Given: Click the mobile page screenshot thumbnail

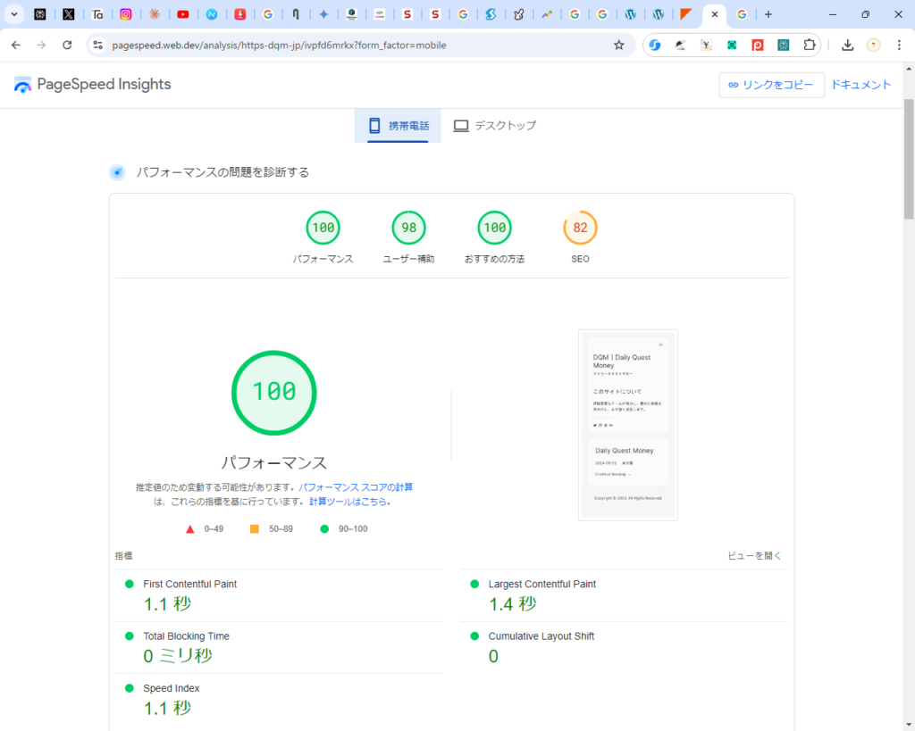Looking at the screenshot, I should (x=628, y=425).
